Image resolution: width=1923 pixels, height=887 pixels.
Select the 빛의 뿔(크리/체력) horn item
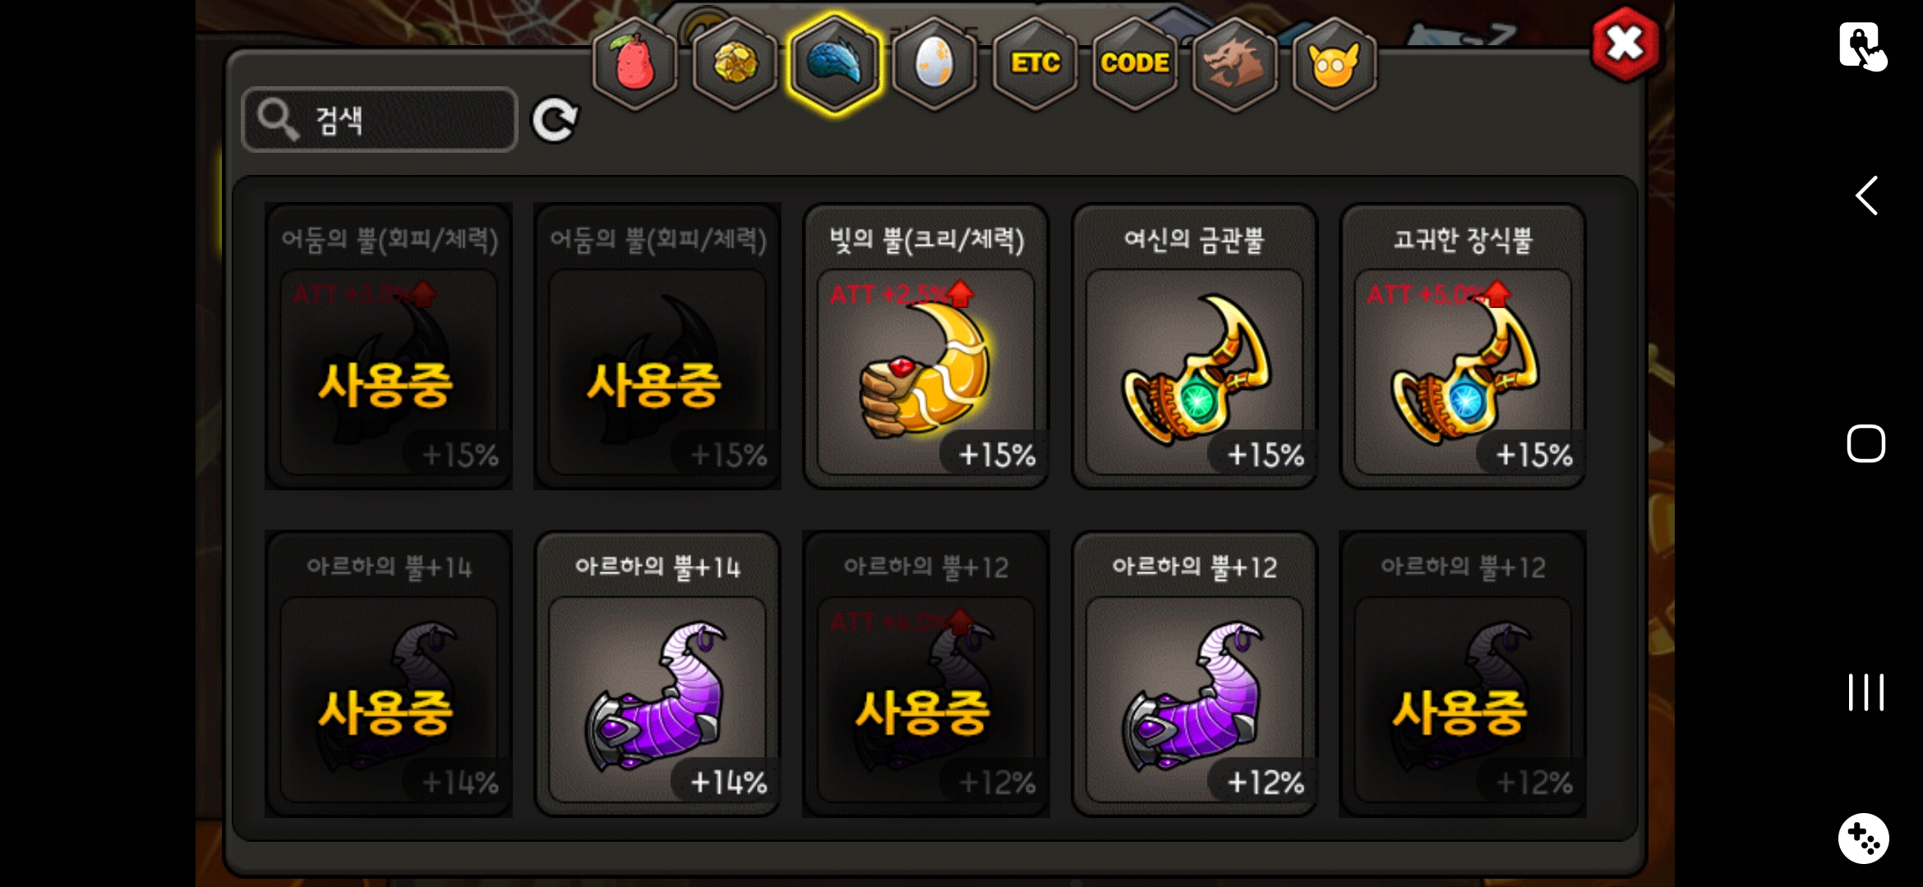point(926,347)
